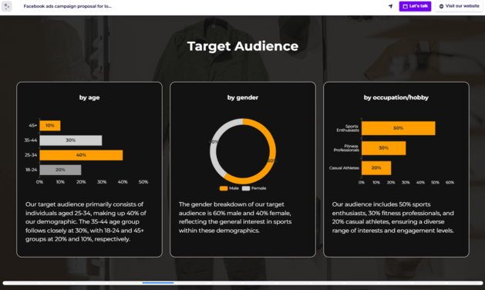Click the orange Male legend swatch
The image size is (485, 290).
[224, 188]
